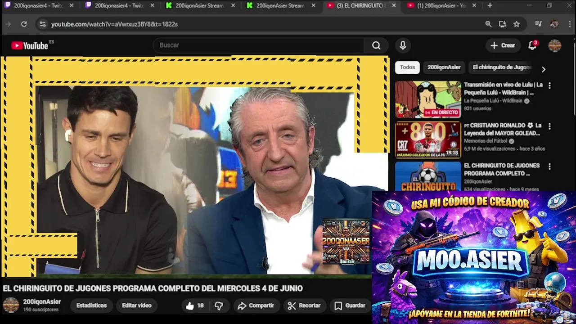
Task: Switch to second 200iqonasier4 Twitch tab
Action: pyautogui.click(x=119, y=6)
